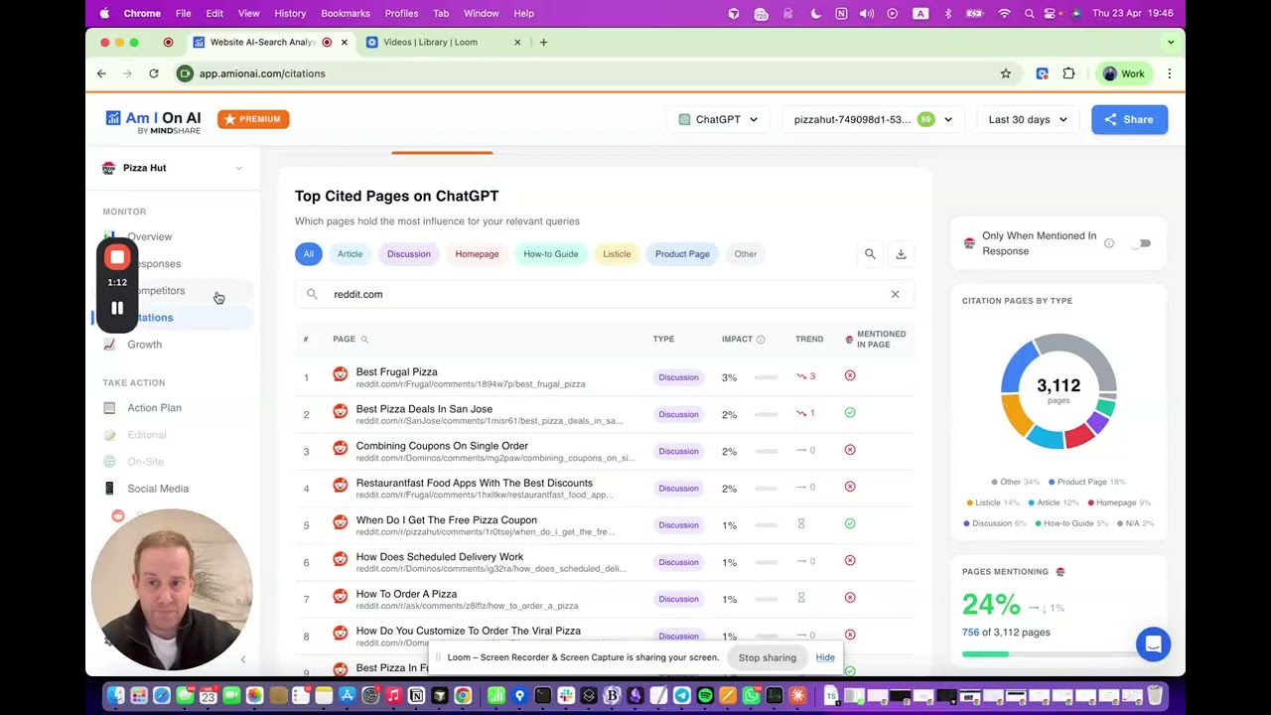Open the pizzahut project dropdown
Screen dimensions: 1271x715
[x=873, y=119]
